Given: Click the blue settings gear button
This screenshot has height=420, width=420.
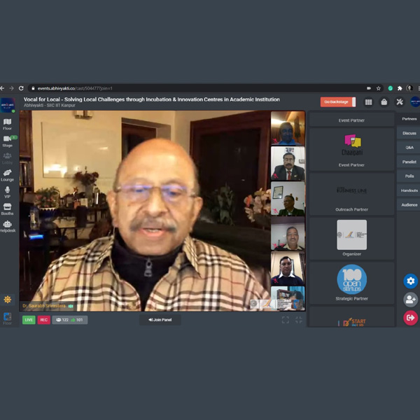Looking at the screenshot, I should pyautogui.click(x=410, y=281).
